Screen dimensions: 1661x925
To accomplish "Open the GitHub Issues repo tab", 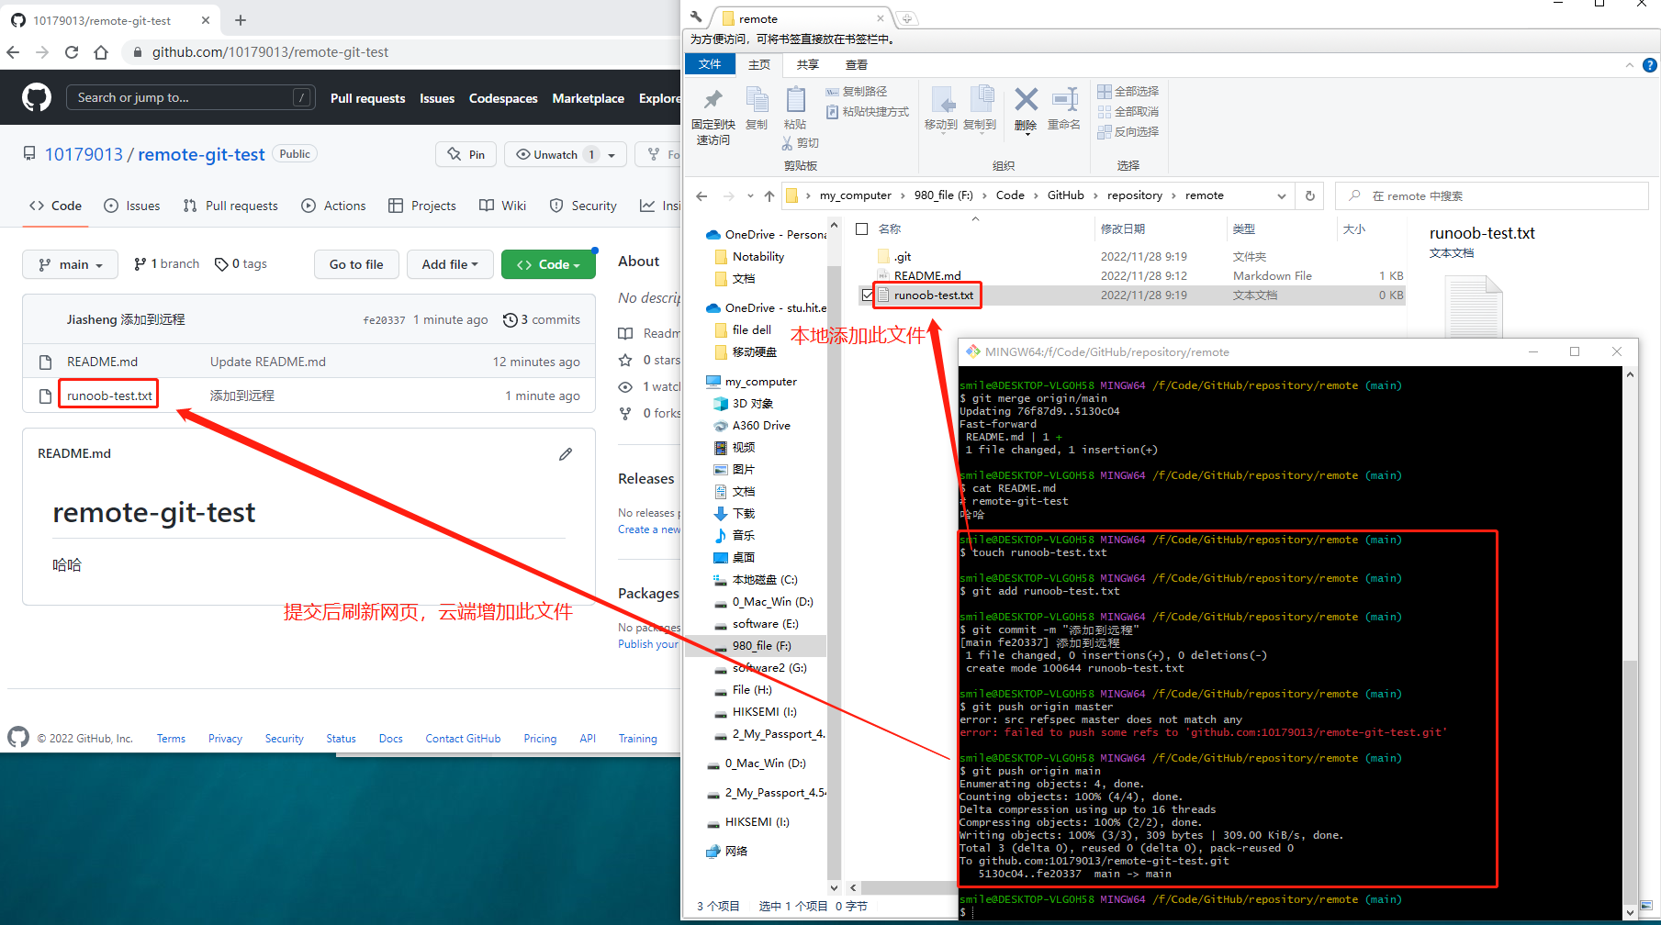I will (132, 206).
